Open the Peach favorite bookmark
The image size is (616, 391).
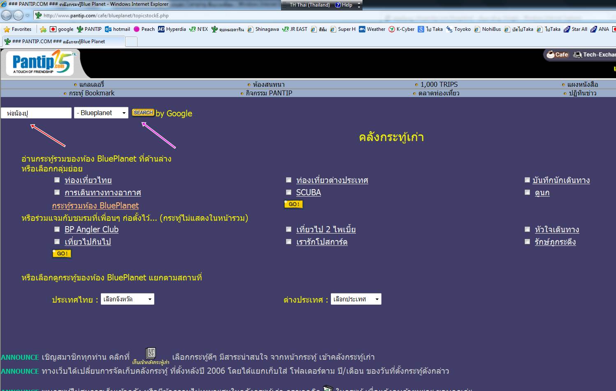(144, 29)
